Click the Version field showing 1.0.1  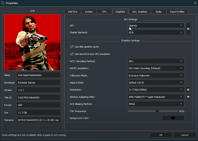pyautogui.click(x=39, y=90)
